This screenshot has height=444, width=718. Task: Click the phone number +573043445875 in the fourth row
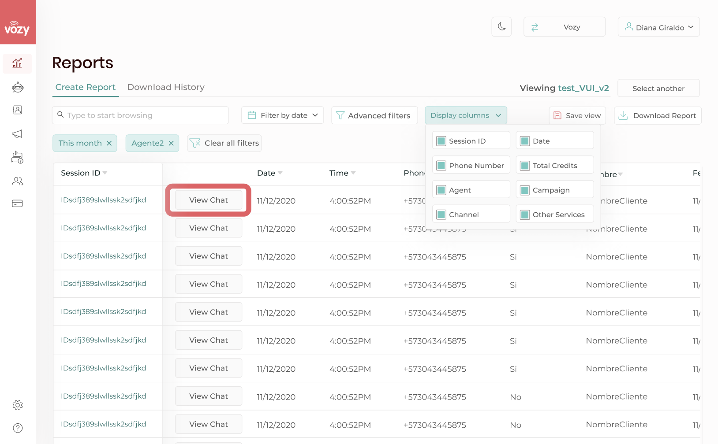(435, 285)
